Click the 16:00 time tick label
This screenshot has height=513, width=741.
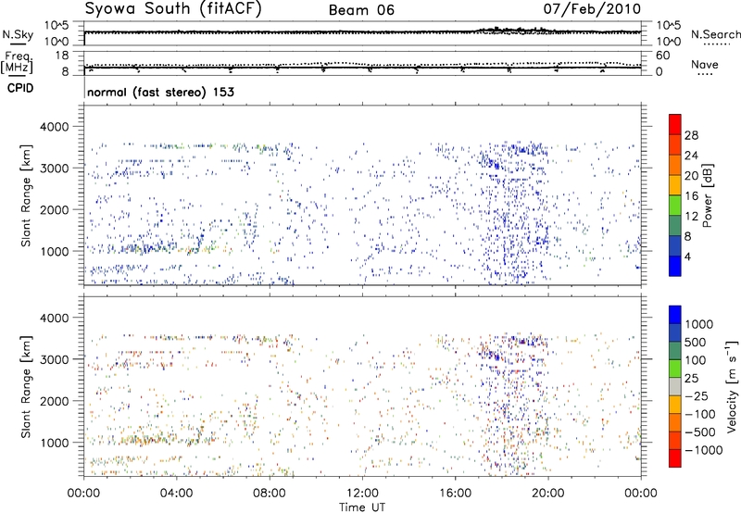456,494
